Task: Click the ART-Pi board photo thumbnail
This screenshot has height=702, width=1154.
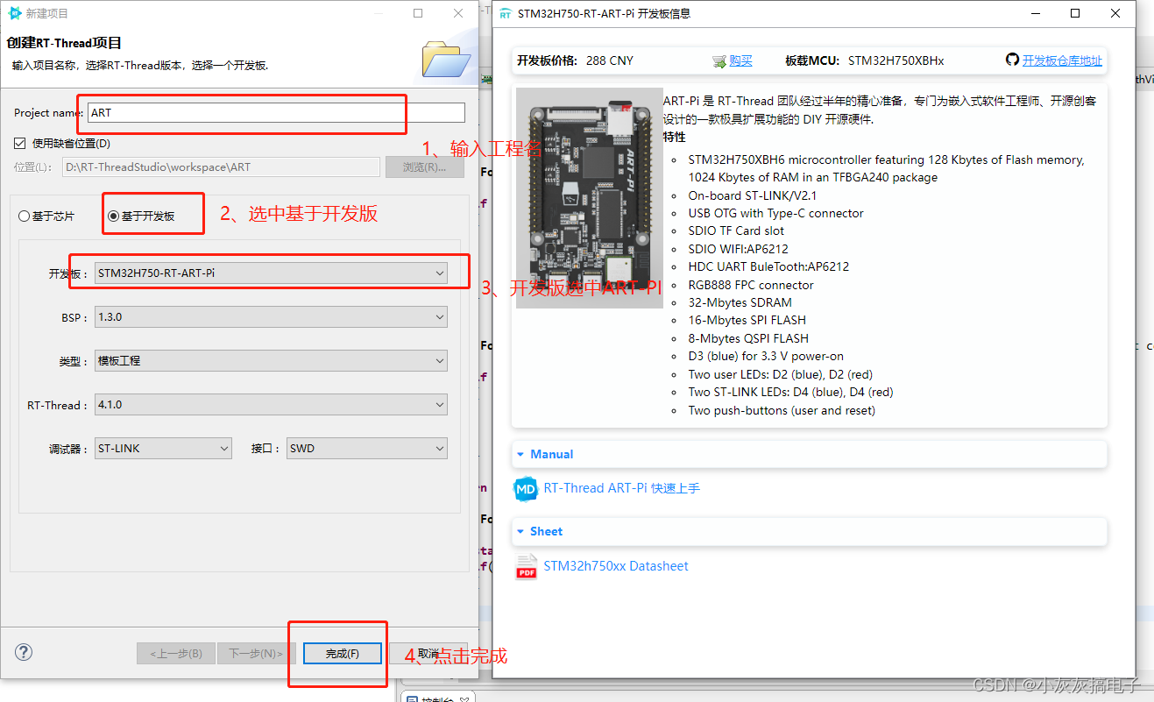Action: pyautogui.click(x=589, y=198)
